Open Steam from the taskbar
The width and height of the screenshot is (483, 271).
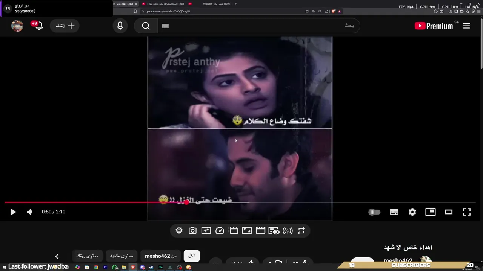[x=151, y=267]
